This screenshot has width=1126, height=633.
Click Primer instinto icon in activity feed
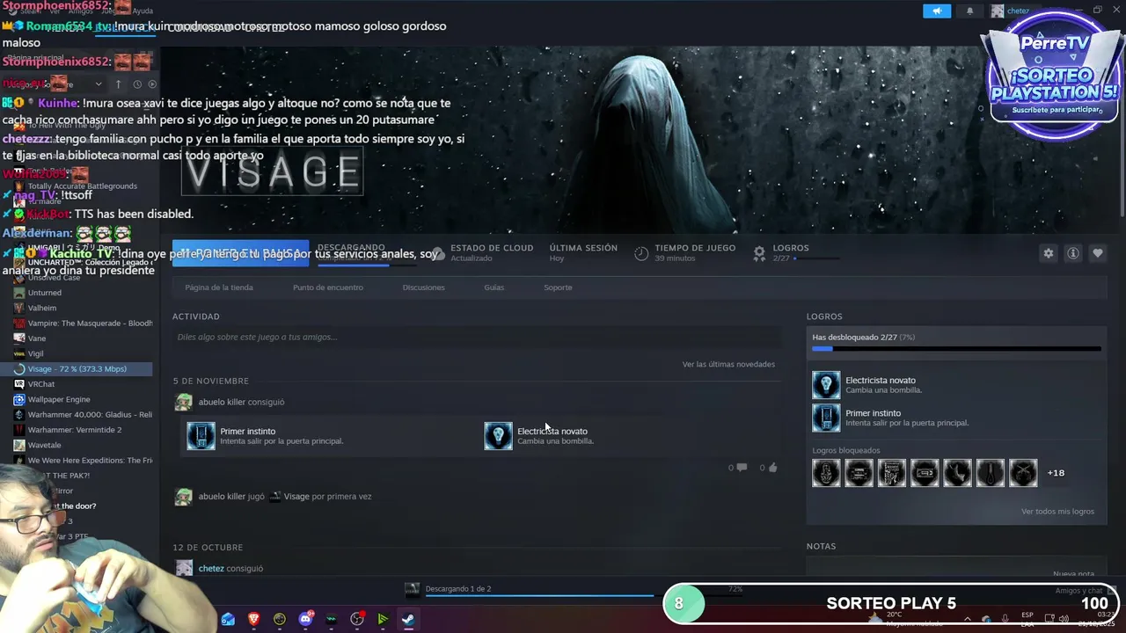(201, 436)
